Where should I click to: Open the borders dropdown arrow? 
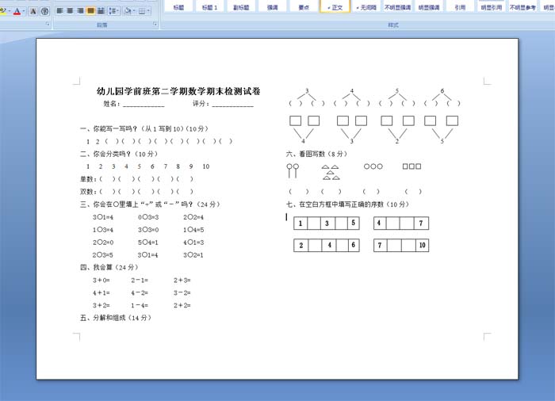(x=148, y=11)
